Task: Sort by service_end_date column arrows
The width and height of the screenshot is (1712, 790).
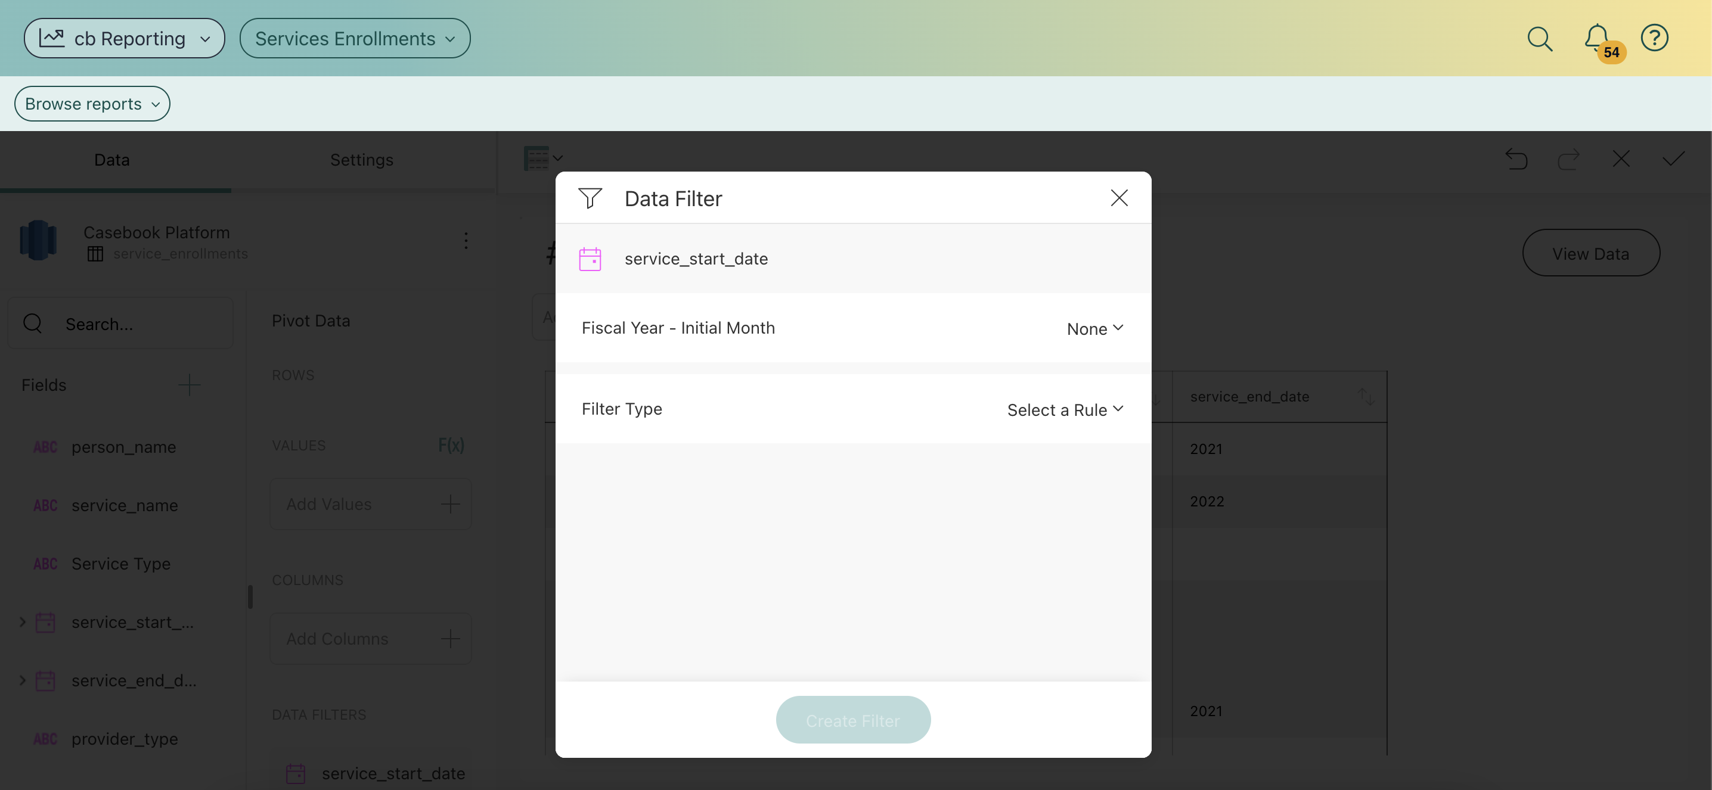Action: tap(1366, 397)
